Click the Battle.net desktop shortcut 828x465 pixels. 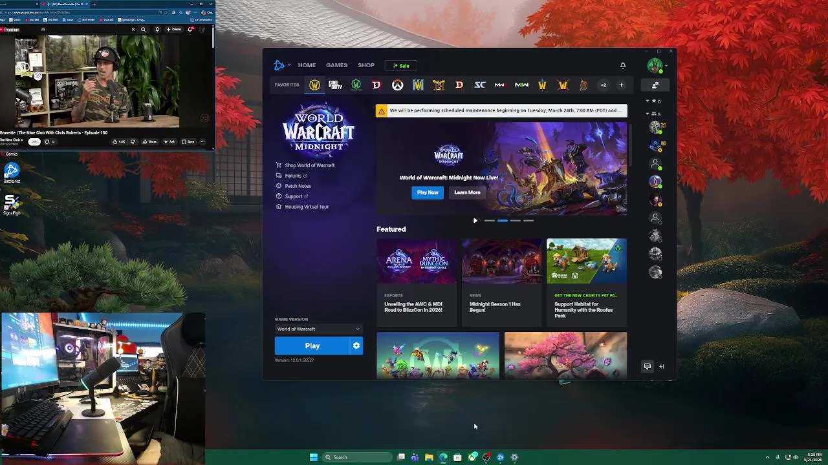click(x=12, y=173)
